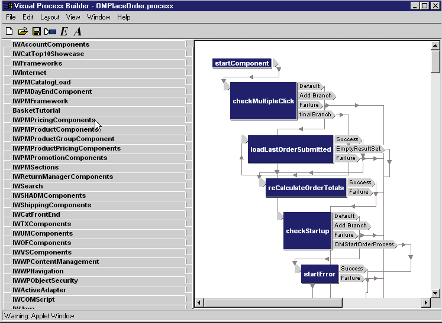442x323 pixels.
Task: Open the BasketTutorial component group
Action: [x=36, y=110]
